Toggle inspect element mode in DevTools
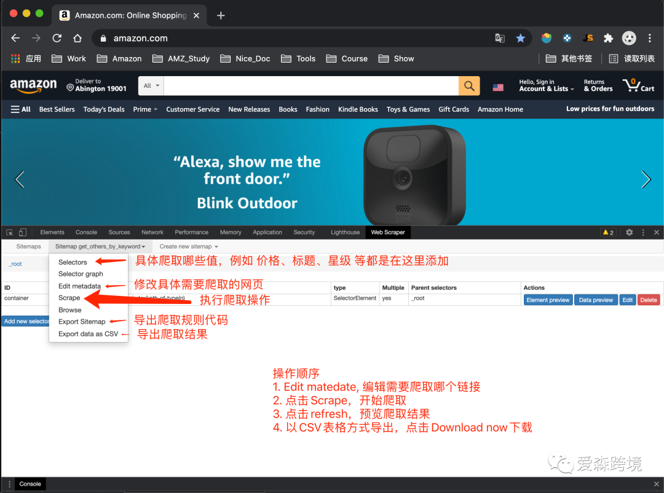Image resolution: width=664 pixels, height=493 pixels. tap(9, 232)
